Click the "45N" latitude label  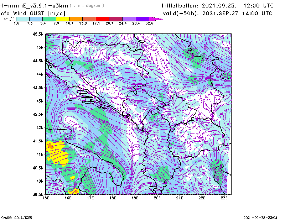[x=40, y=47]
